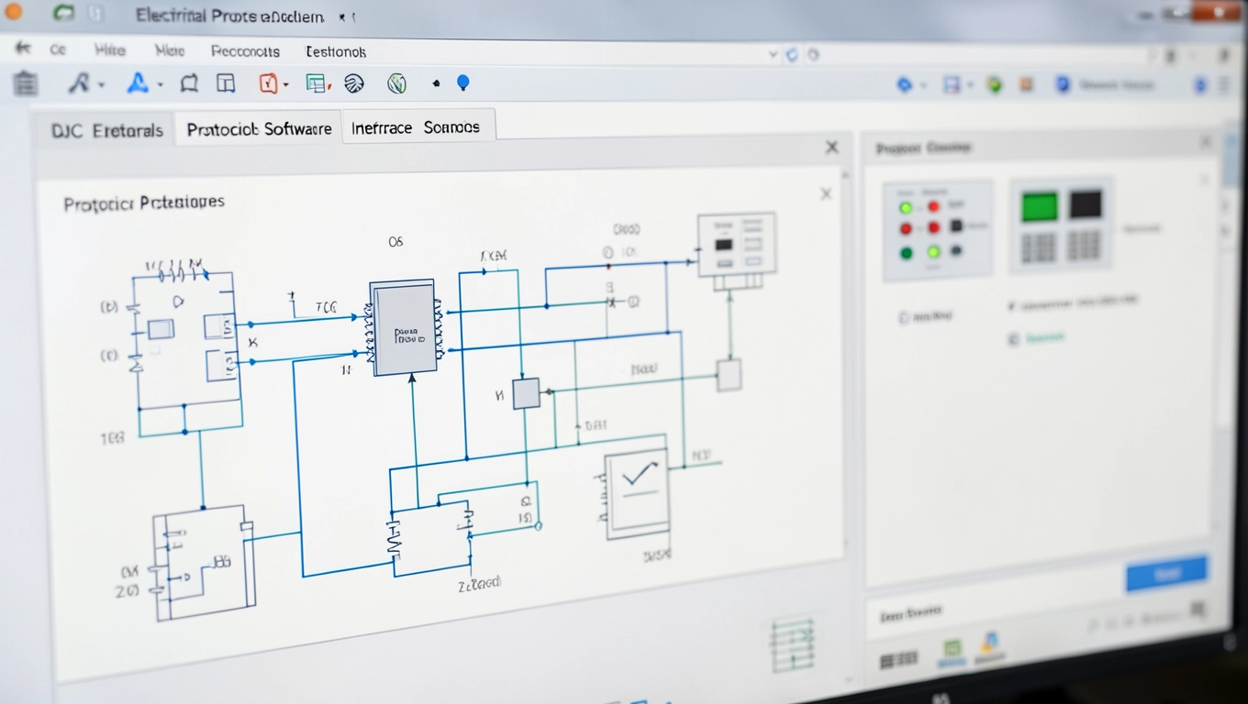Click the blue button in right panel
Image resolution: width=1248 pixels, height=704 pixels.
coord(1166,574)
